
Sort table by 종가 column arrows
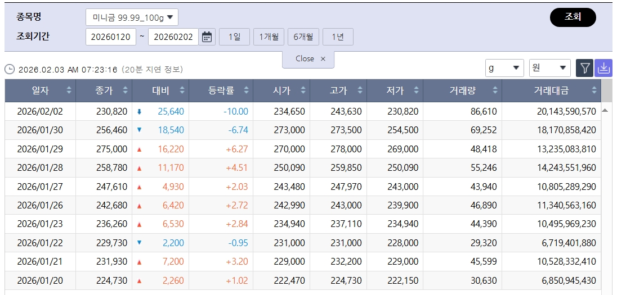(125, 90)
